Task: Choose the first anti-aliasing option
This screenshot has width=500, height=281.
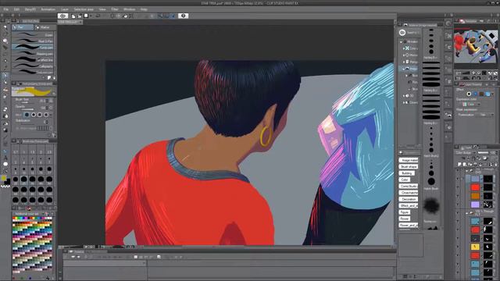Action: point(27,115)
